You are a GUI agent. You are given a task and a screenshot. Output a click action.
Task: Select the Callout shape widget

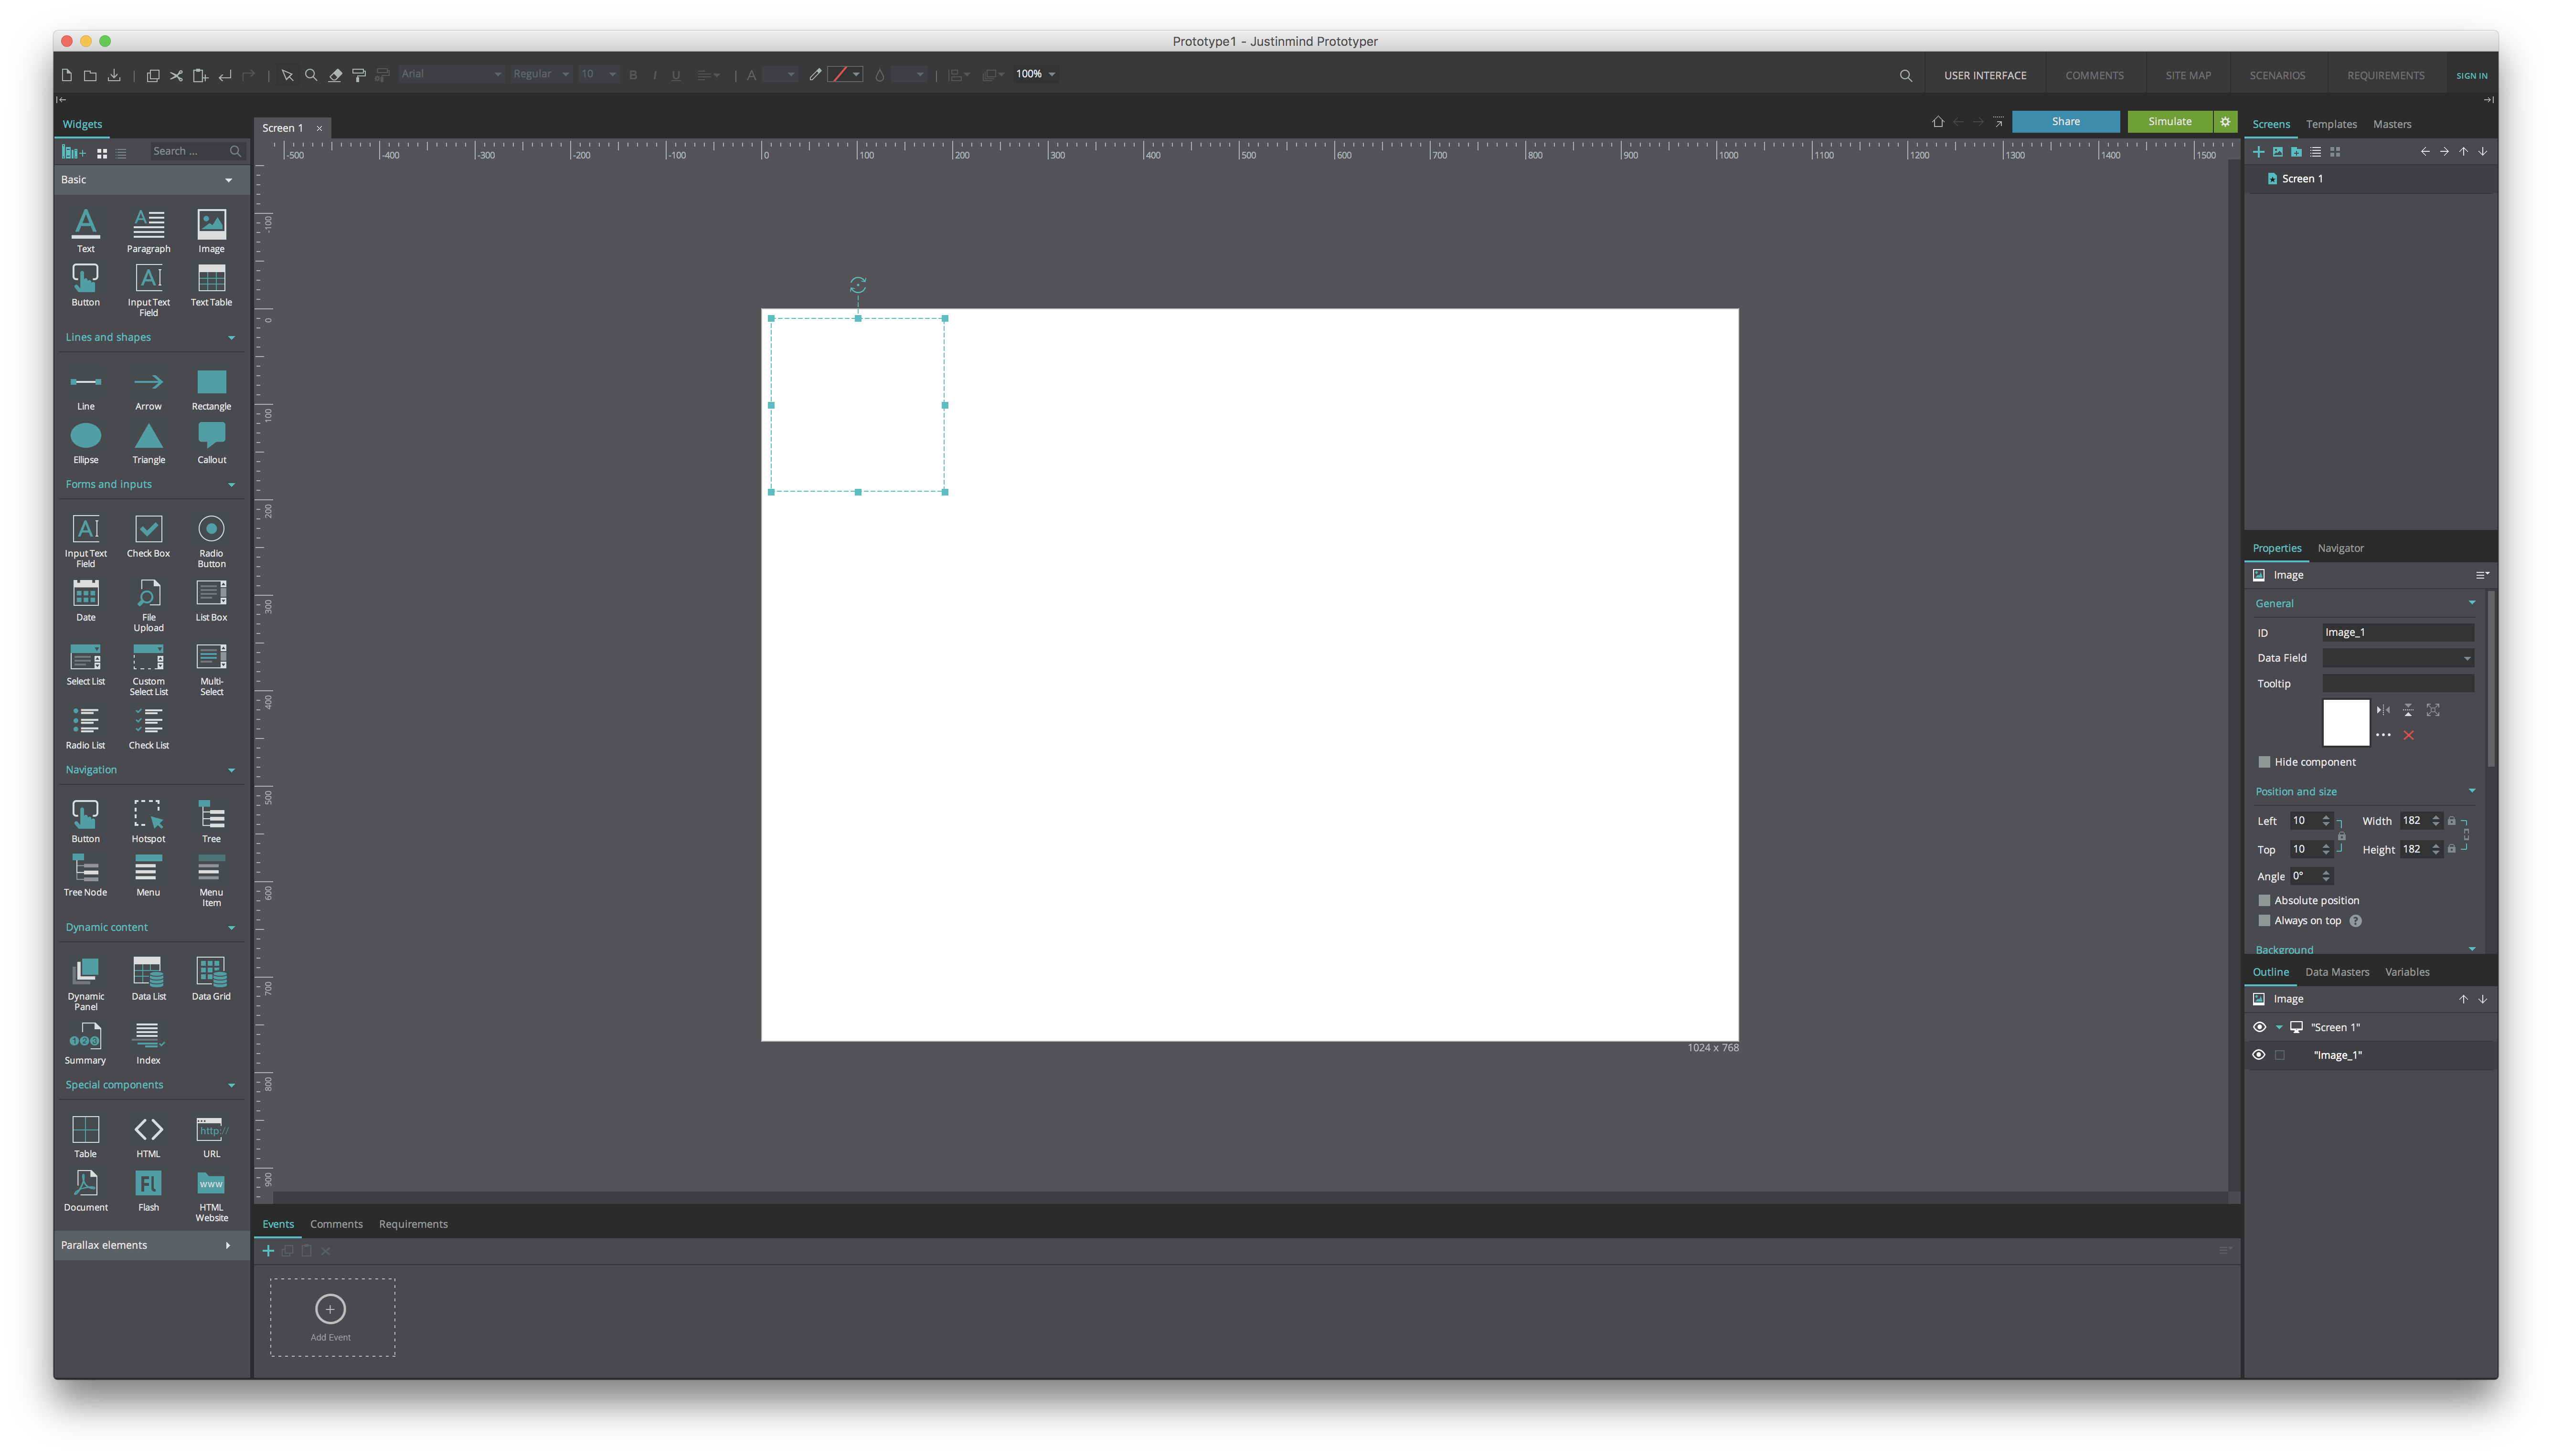pyautogui.click(x=211, y=437)
